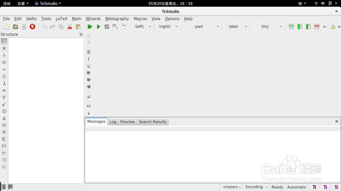Click the Align left icon

tap(89, 73)
